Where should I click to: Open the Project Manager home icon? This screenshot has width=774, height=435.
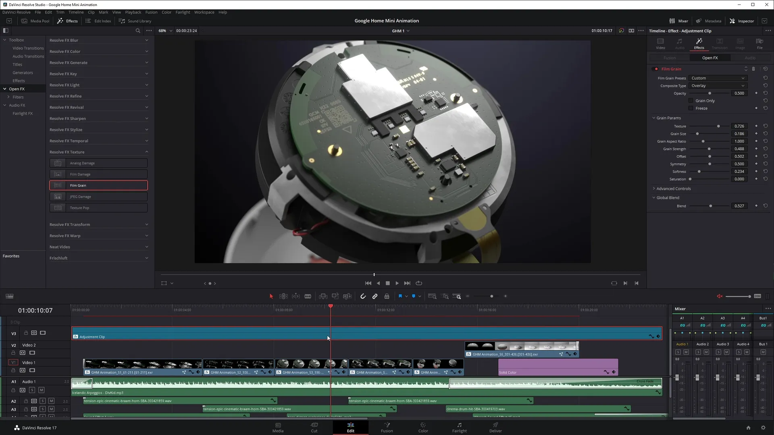(x=748, y=428)
